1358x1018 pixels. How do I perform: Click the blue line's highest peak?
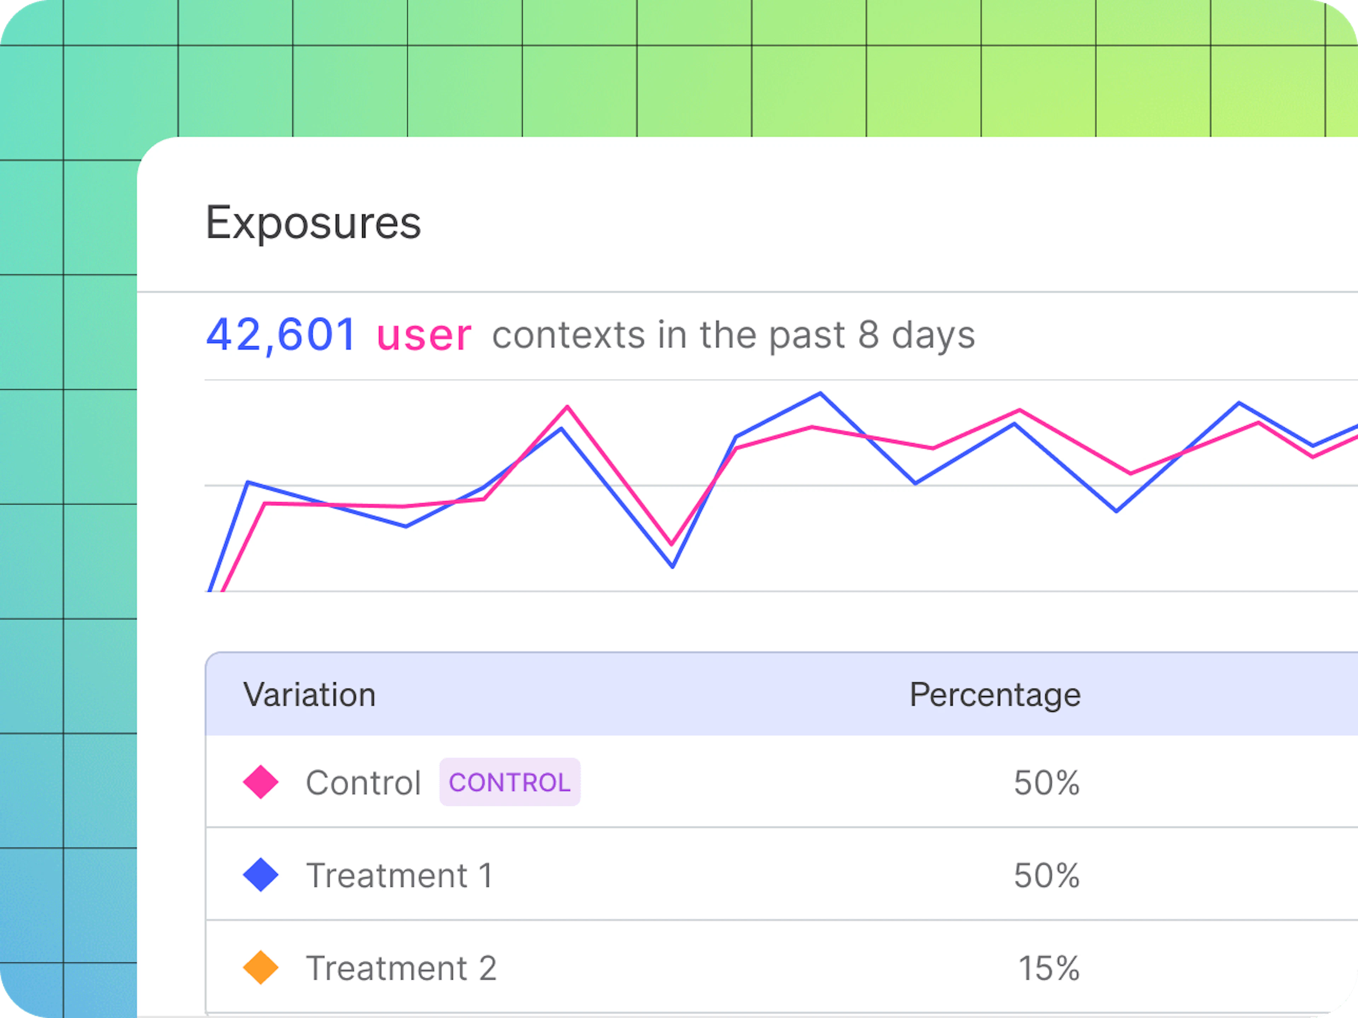click(x=820, y=393)
